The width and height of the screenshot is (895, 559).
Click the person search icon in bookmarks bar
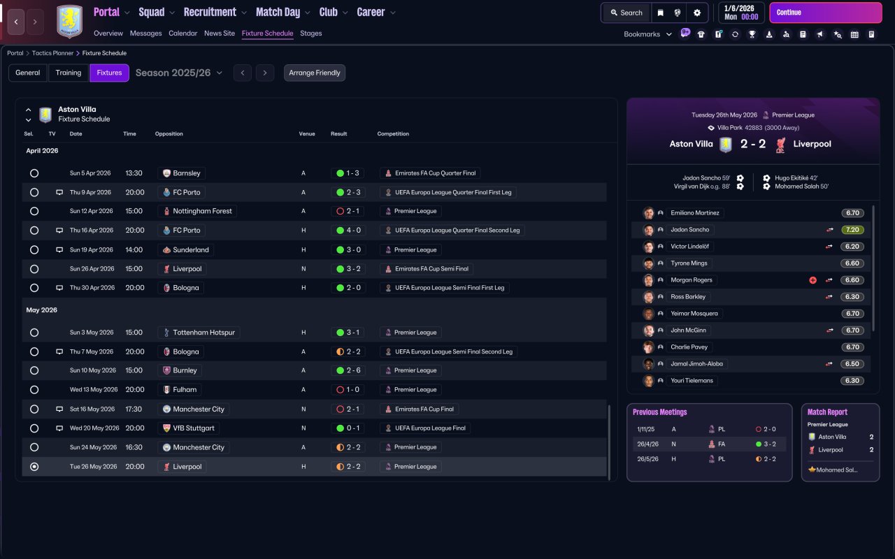point(787,34)
